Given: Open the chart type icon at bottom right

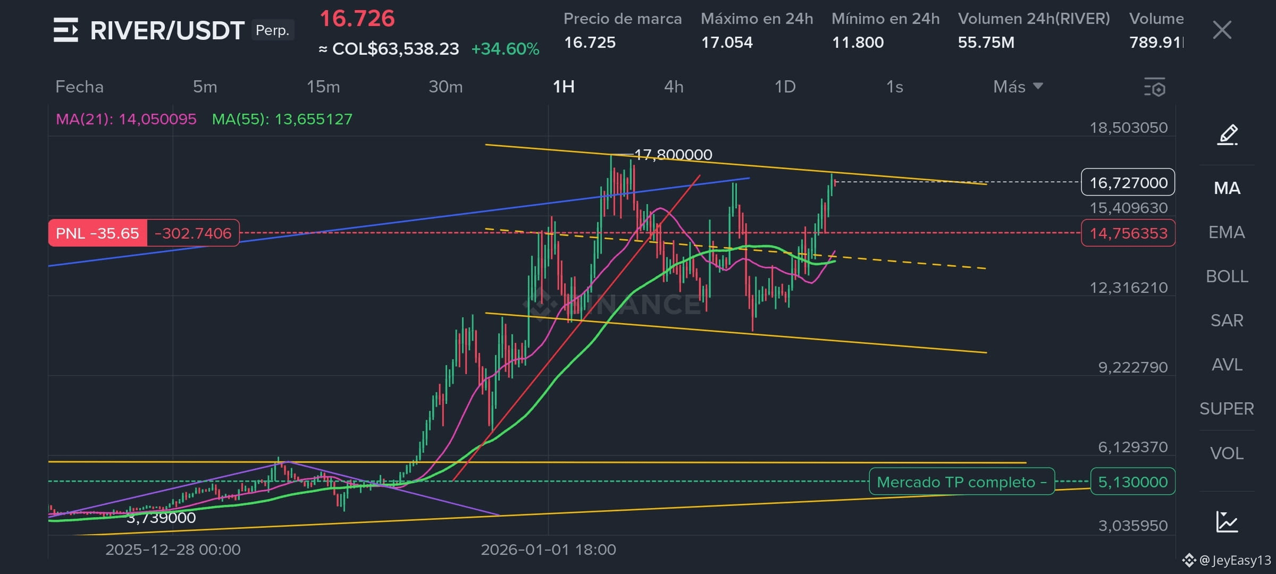Looking at the screenshot, I should (x=1227, y=521).
